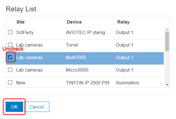Sort by the Site column header
The width and height of the screenshot is (176, 119).
(x=21, y=22)
